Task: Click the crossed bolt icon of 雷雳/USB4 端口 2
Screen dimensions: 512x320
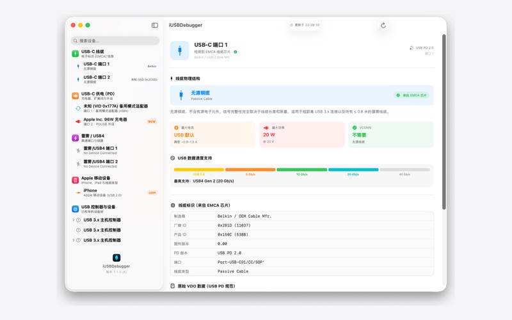Action: [78, 164]
